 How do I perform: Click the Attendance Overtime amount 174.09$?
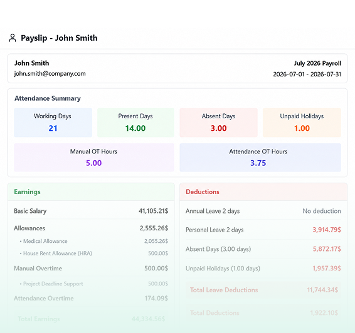[x=156, y=299]
